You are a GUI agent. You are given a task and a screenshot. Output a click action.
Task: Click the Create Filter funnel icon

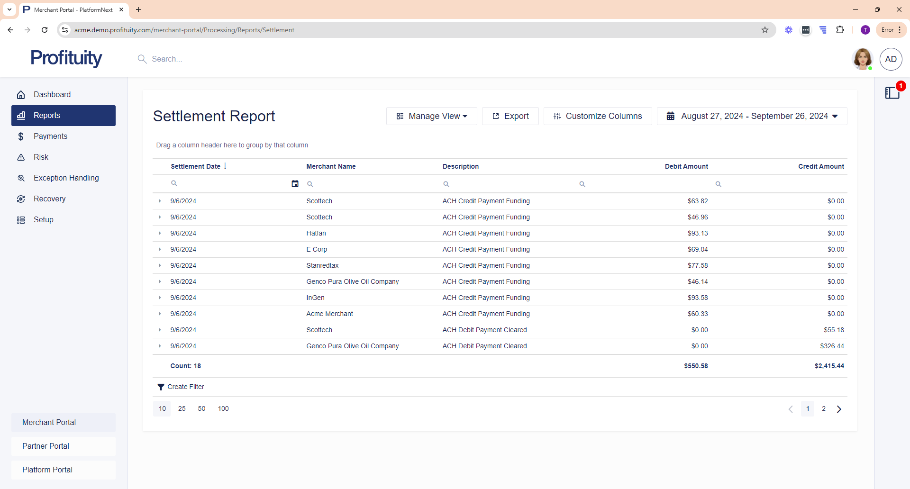click(161, 387)
